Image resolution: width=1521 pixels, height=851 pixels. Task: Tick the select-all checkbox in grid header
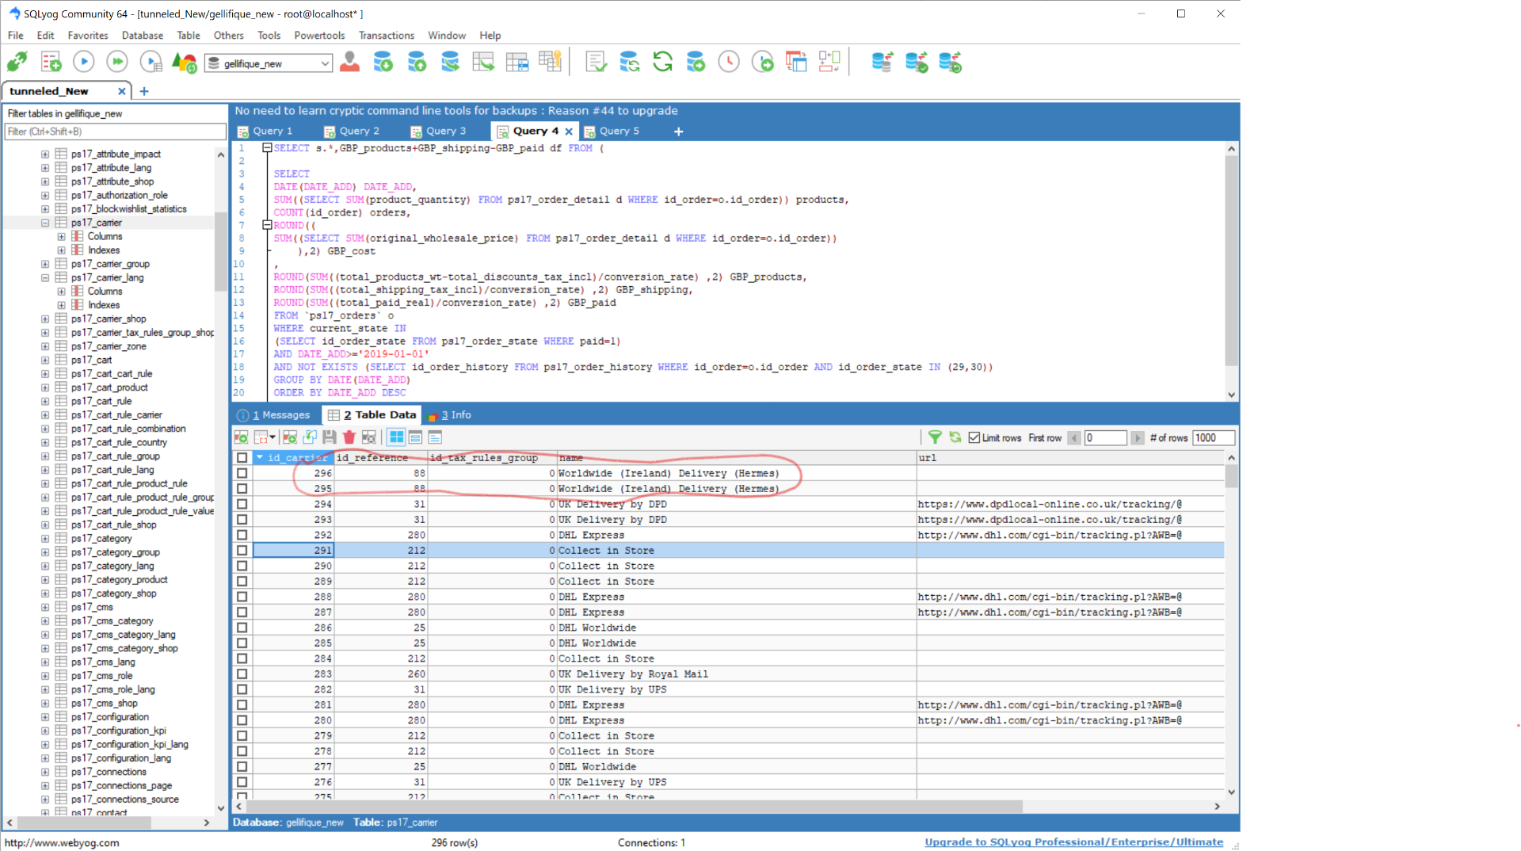(x=242, y=458)
